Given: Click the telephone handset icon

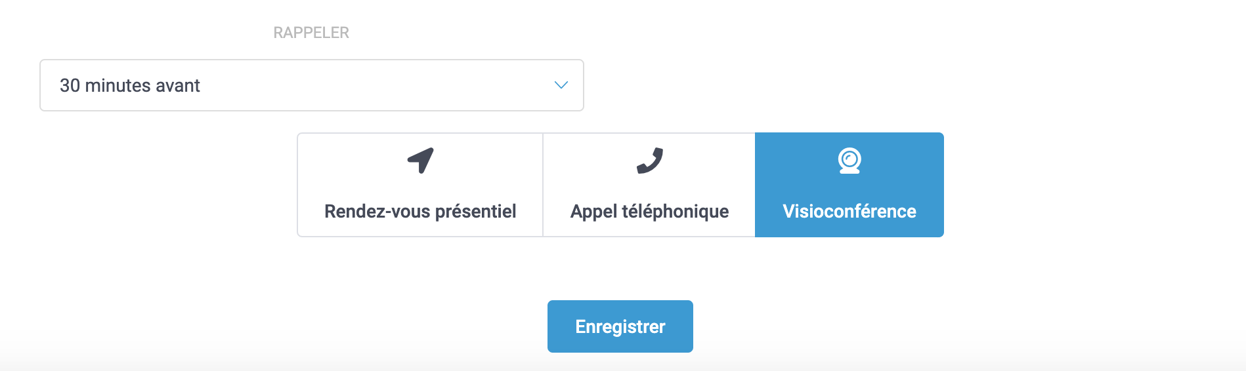Looking at the screenshot, I should [x=650, y=161].
